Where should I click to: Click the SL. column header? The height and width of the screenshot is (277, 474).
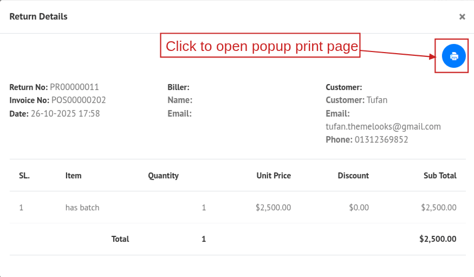[24, 175]
